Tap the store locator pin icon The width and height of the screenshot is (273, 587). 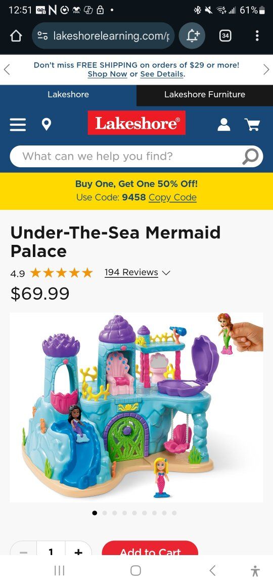pyautogui.click(x=47, y=124)
